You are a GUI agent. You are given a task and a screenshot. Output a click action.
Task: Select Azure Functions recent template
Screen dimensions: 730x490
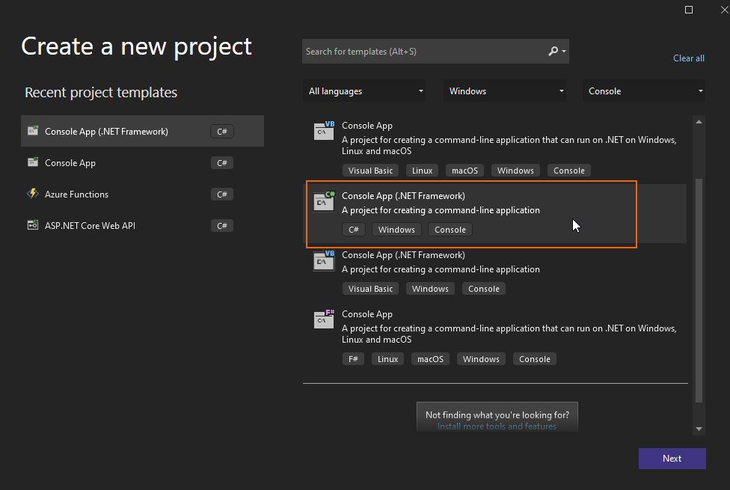76,194
